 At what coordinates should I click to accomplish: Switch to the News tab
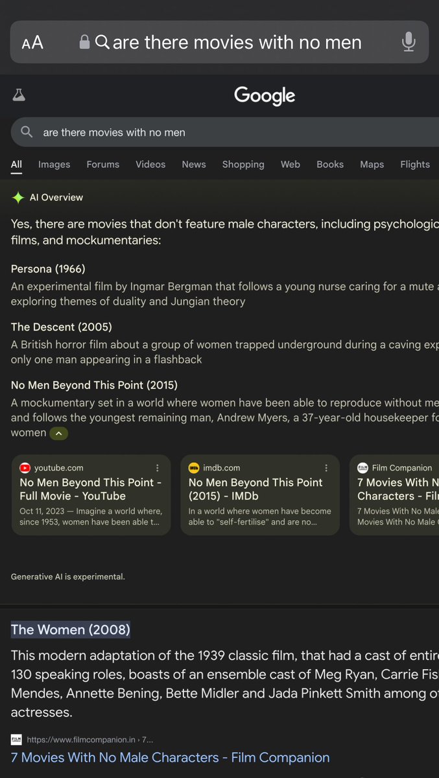(x=194, y=165)
